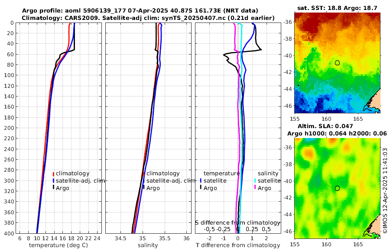Click the 'temperature' legend header in the difference panel
This screenshot has width=390, height=251.
point(221,174)
